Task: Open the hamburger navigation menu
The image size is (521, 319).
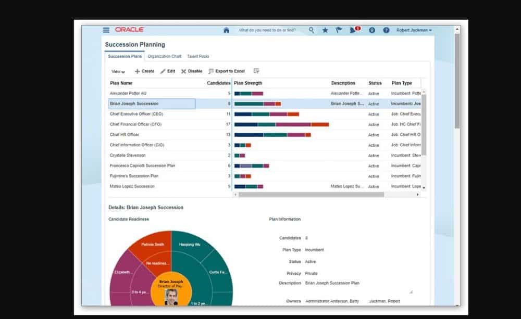Action: tap(106, 30)
